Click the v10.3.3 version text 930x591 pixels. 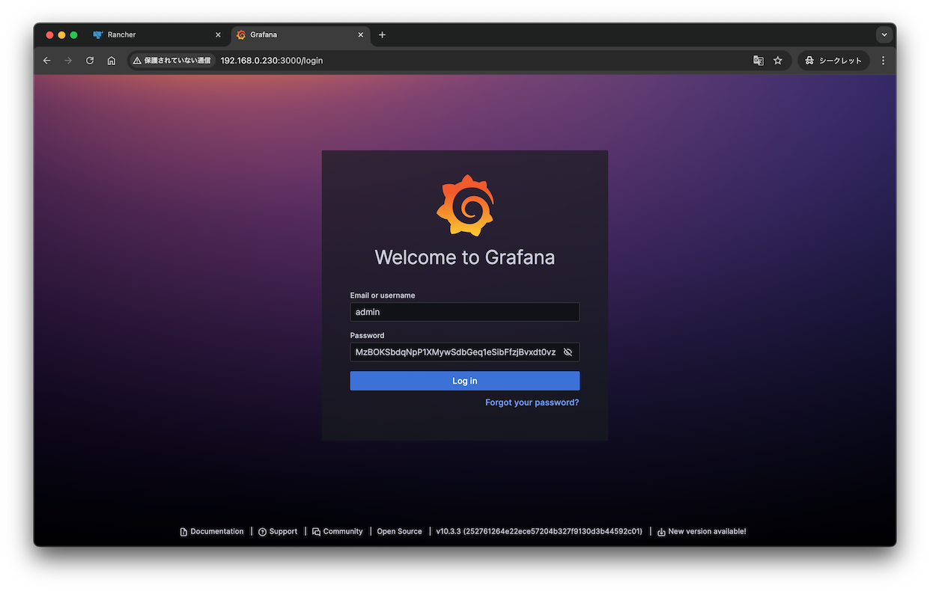[x=539, y=532]
